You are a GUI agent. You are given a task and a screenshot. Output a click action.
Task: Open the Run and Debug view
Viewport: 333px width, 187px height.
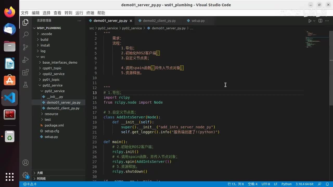click(25, 60)
